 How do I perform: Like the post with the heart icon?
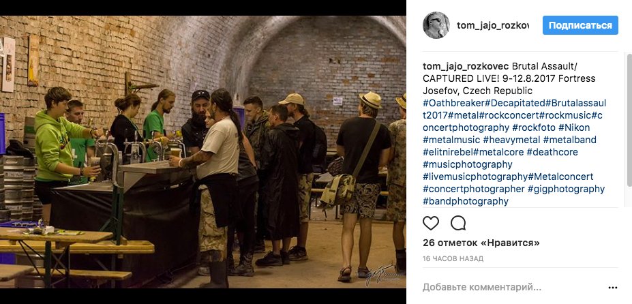click(430, 223)
